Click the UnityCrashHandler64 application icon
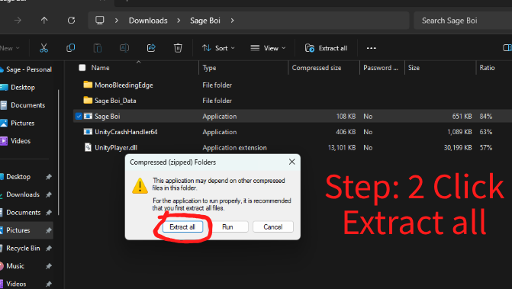 (88, 132)
